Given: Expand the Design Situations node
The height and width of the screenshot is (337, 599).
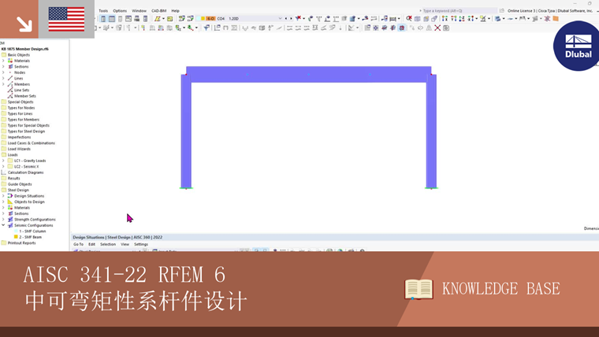Looking at the screenshot, I should tap(3, 196).
